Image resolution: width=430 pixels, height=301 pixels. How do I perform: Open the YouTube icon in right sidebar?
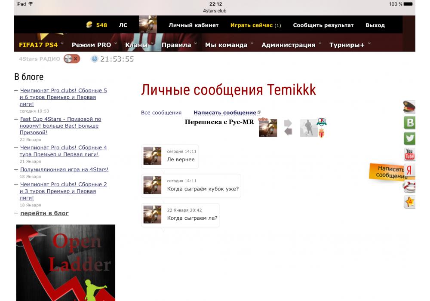409,154
